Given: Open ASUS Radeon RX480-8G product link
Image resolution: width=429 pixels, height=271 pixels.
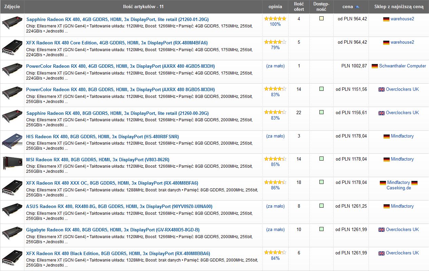Looking at the screenshot, I should click(119, 206).
